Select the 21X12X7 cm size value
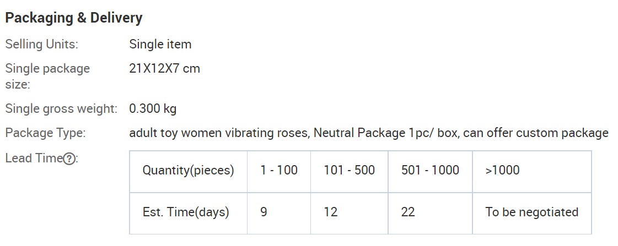The height and width of the screenshot is (246, 618). (165, 68)
